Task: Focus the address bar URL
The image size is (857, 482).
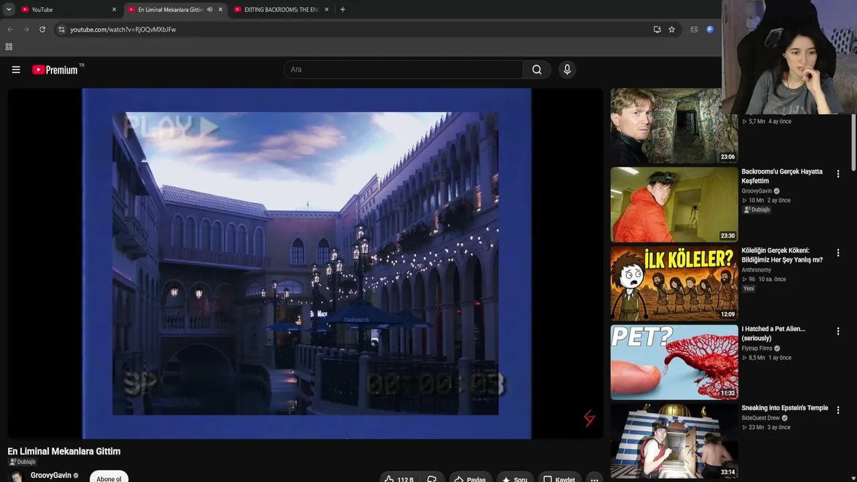Action: 123,29
